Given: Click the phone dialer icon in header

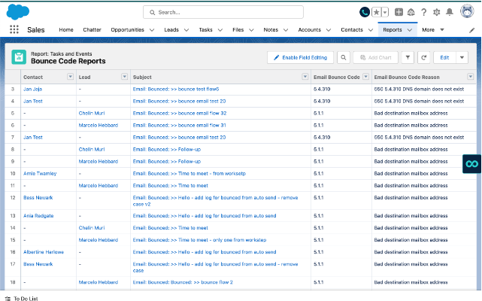Looking at the screenshot, I should pos(365,12).
